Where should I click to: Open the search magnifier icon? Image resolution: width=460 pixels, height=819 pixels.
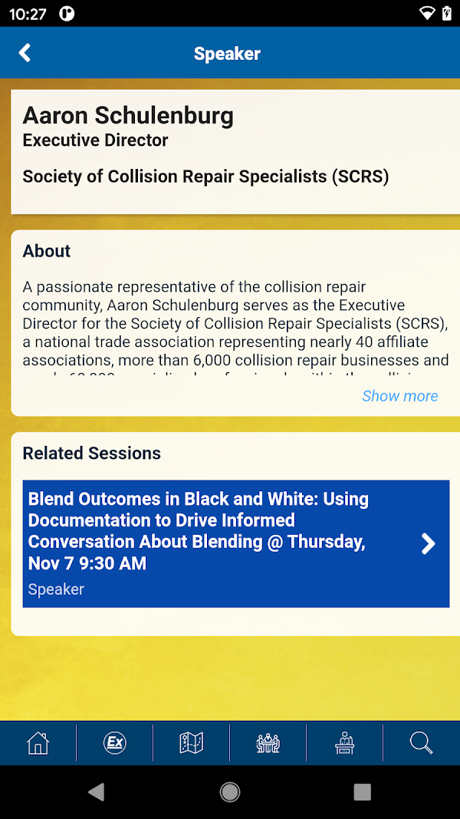422,742
